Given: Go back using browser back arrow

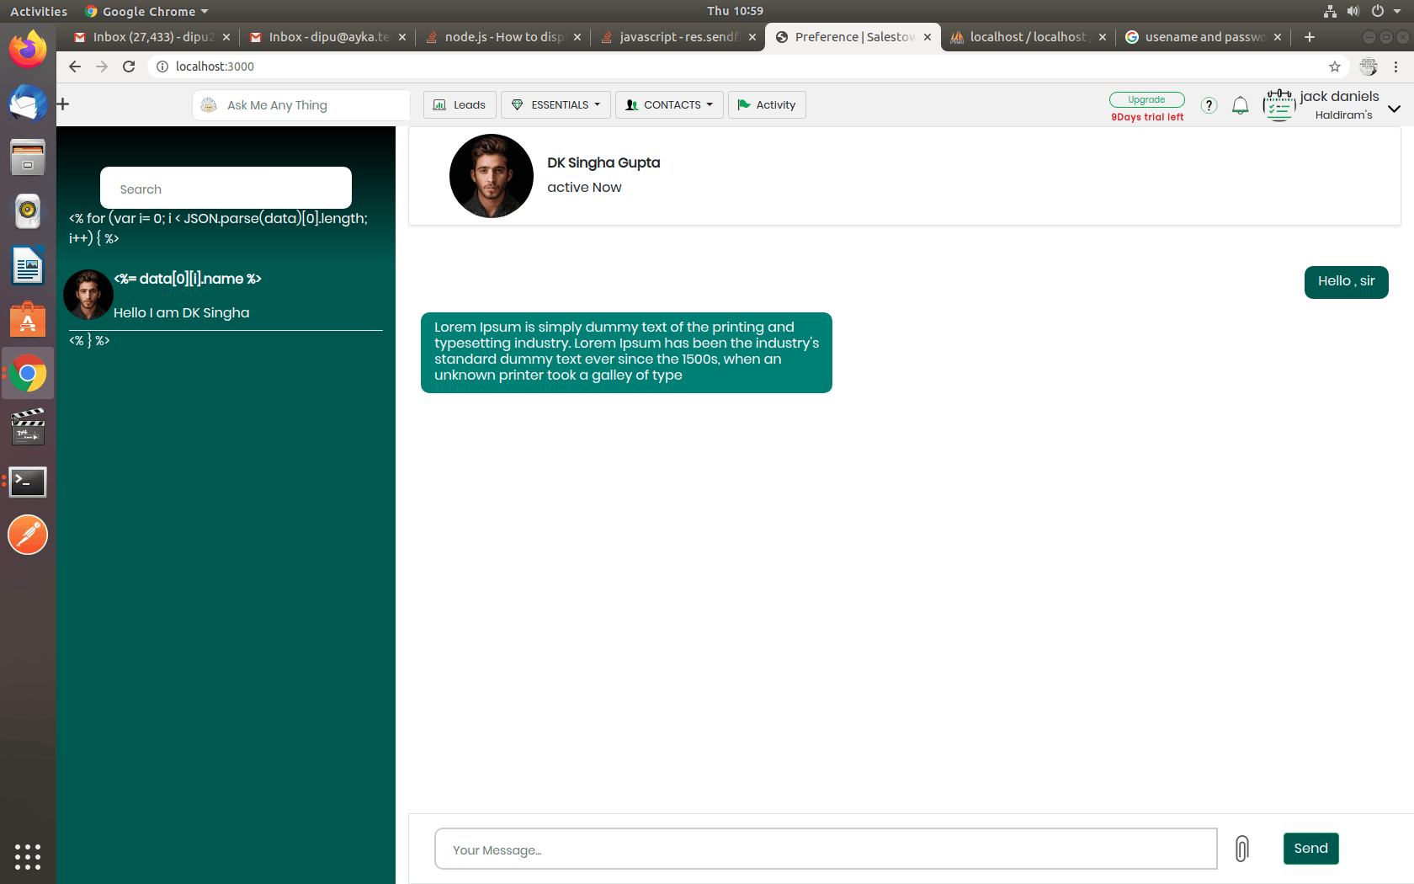Looking at the screenshot, I should coord(75,67).
